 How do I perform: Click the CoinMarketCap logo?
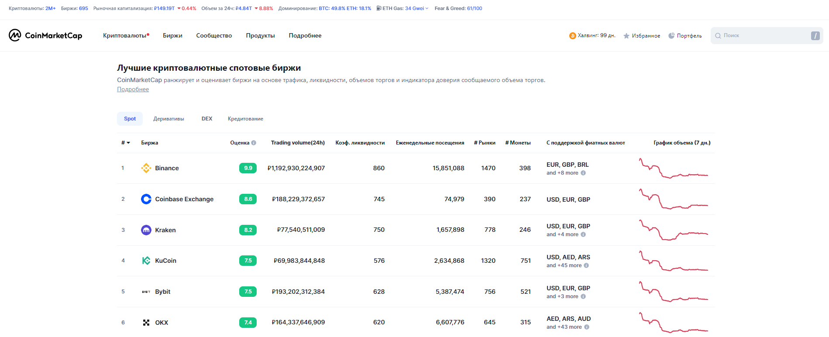coord(45,35)
